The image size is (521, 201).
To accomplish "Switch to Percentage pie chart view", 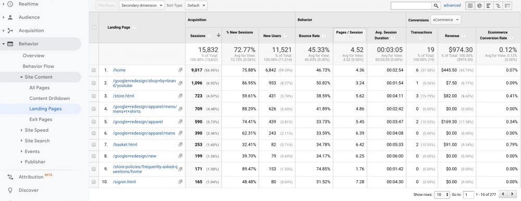I will click(479, 6).
